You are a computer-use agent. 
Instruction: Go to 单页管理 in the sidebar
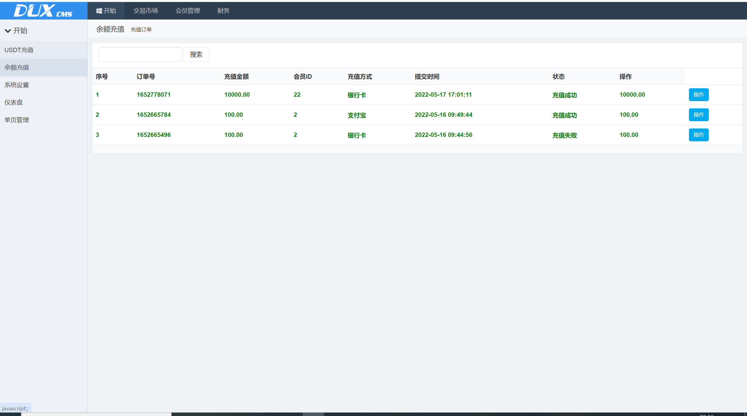(17, 120)
